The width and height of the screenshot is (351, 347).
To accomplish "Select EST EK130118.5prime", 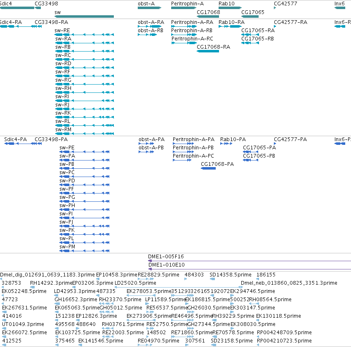I will pos(258,320).
